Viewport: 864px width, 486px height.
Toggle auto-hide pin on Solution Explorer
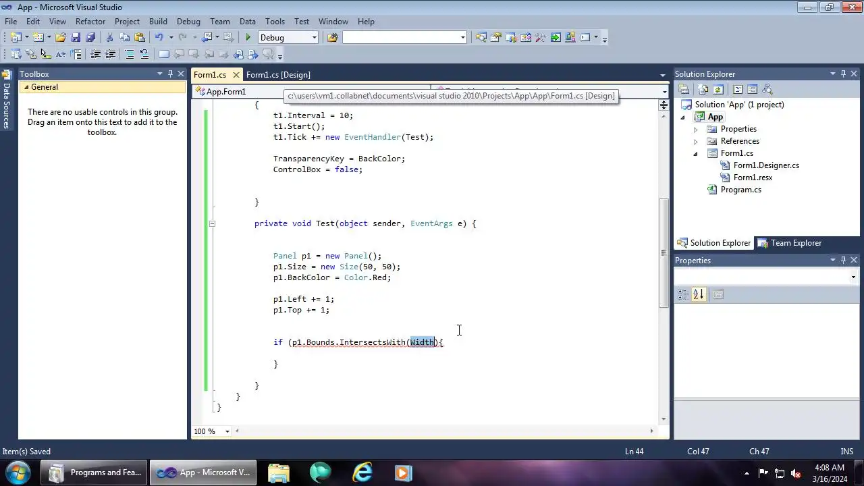(x=843, y=74)
